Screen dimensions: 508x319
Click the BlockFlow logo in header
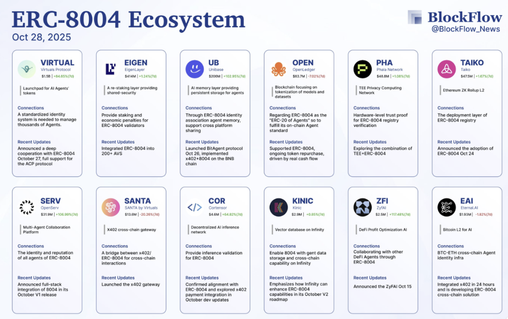(455, 17)
